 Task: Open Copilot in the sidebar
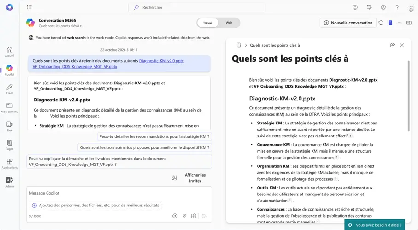pyautogui.click(x=10, y=71)
